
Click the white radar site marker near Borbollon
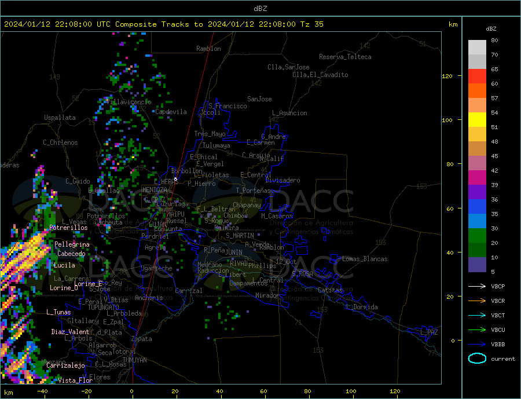(175, 179)
